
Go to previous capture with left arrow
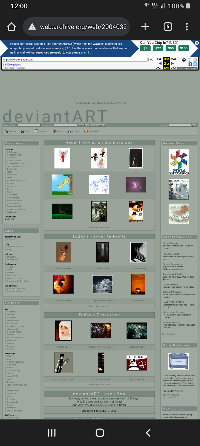point(160,64)
